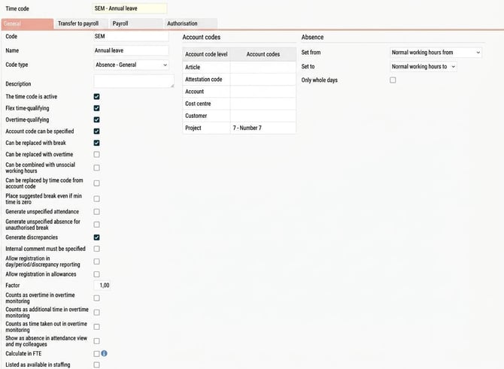Check 'Generate unspecified absence for unauthorised break'
This screenshot has height=369, width=504.
pos(96,224)
